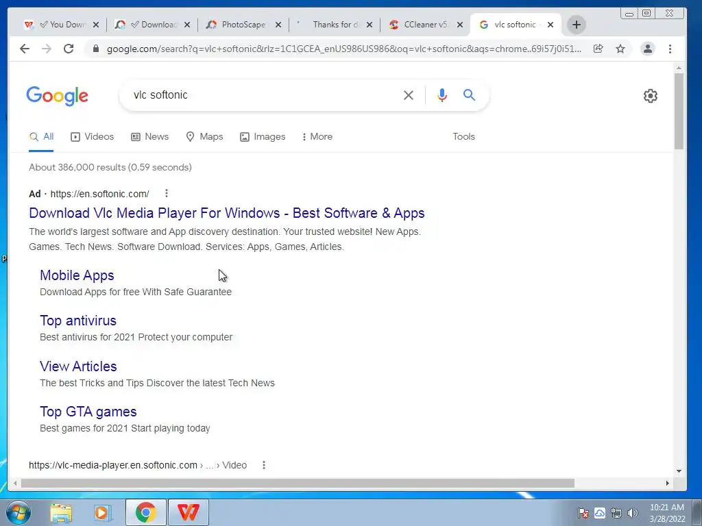702x526 pixels.
Task: Click the horizontal scrollbar thumb
Action: [298, 483]
